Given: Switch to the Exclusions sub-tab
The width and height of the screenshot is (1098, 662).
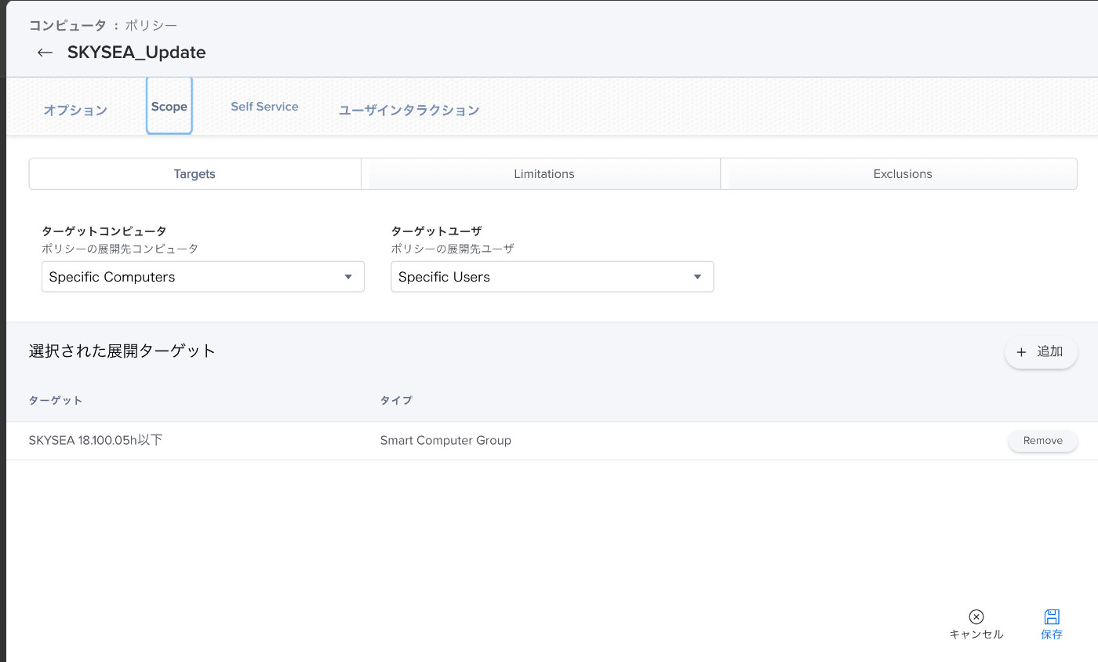Looking at the screenshot, I should coord(903,174).
